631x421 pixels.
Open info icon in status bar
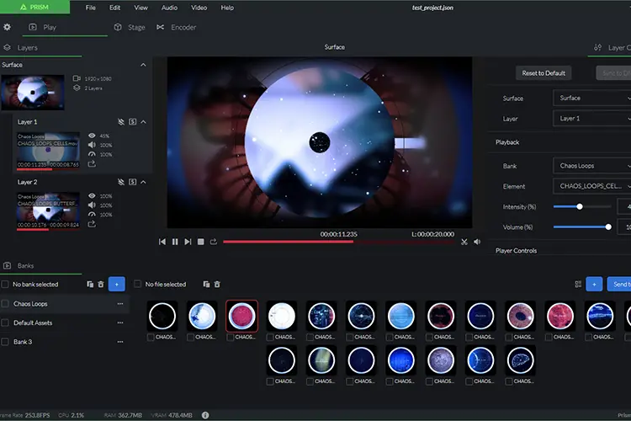pos(205,415)
